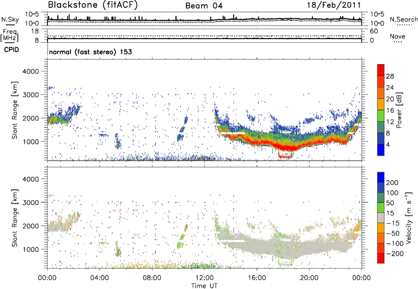Click the "50" tick on Velocity colorbar
This screenshot has width=418, height=289.
390,203
